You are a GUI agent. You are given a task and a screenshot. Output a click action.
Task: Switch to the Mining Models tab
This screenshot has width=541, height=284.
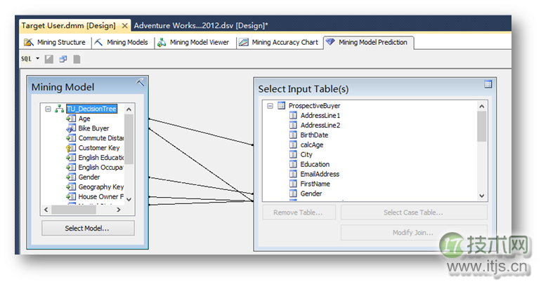(x=122, y=42)
